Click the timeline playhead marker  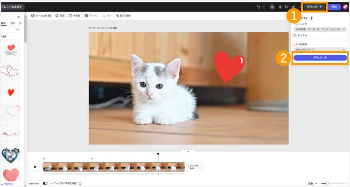click(158, 154)
